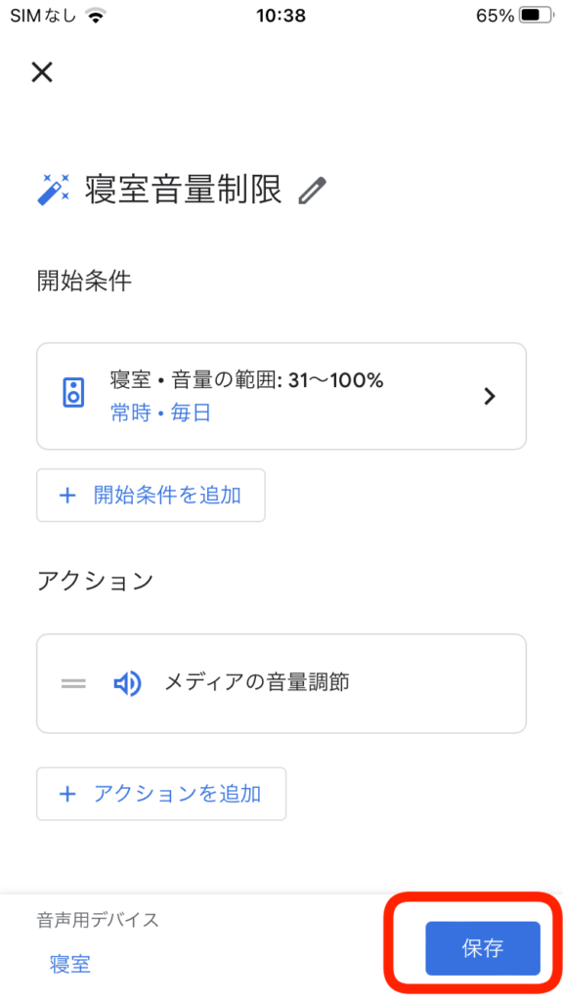Tap the 音声用デバイス label
The image size is (563, 1001).
coord(98,920)
